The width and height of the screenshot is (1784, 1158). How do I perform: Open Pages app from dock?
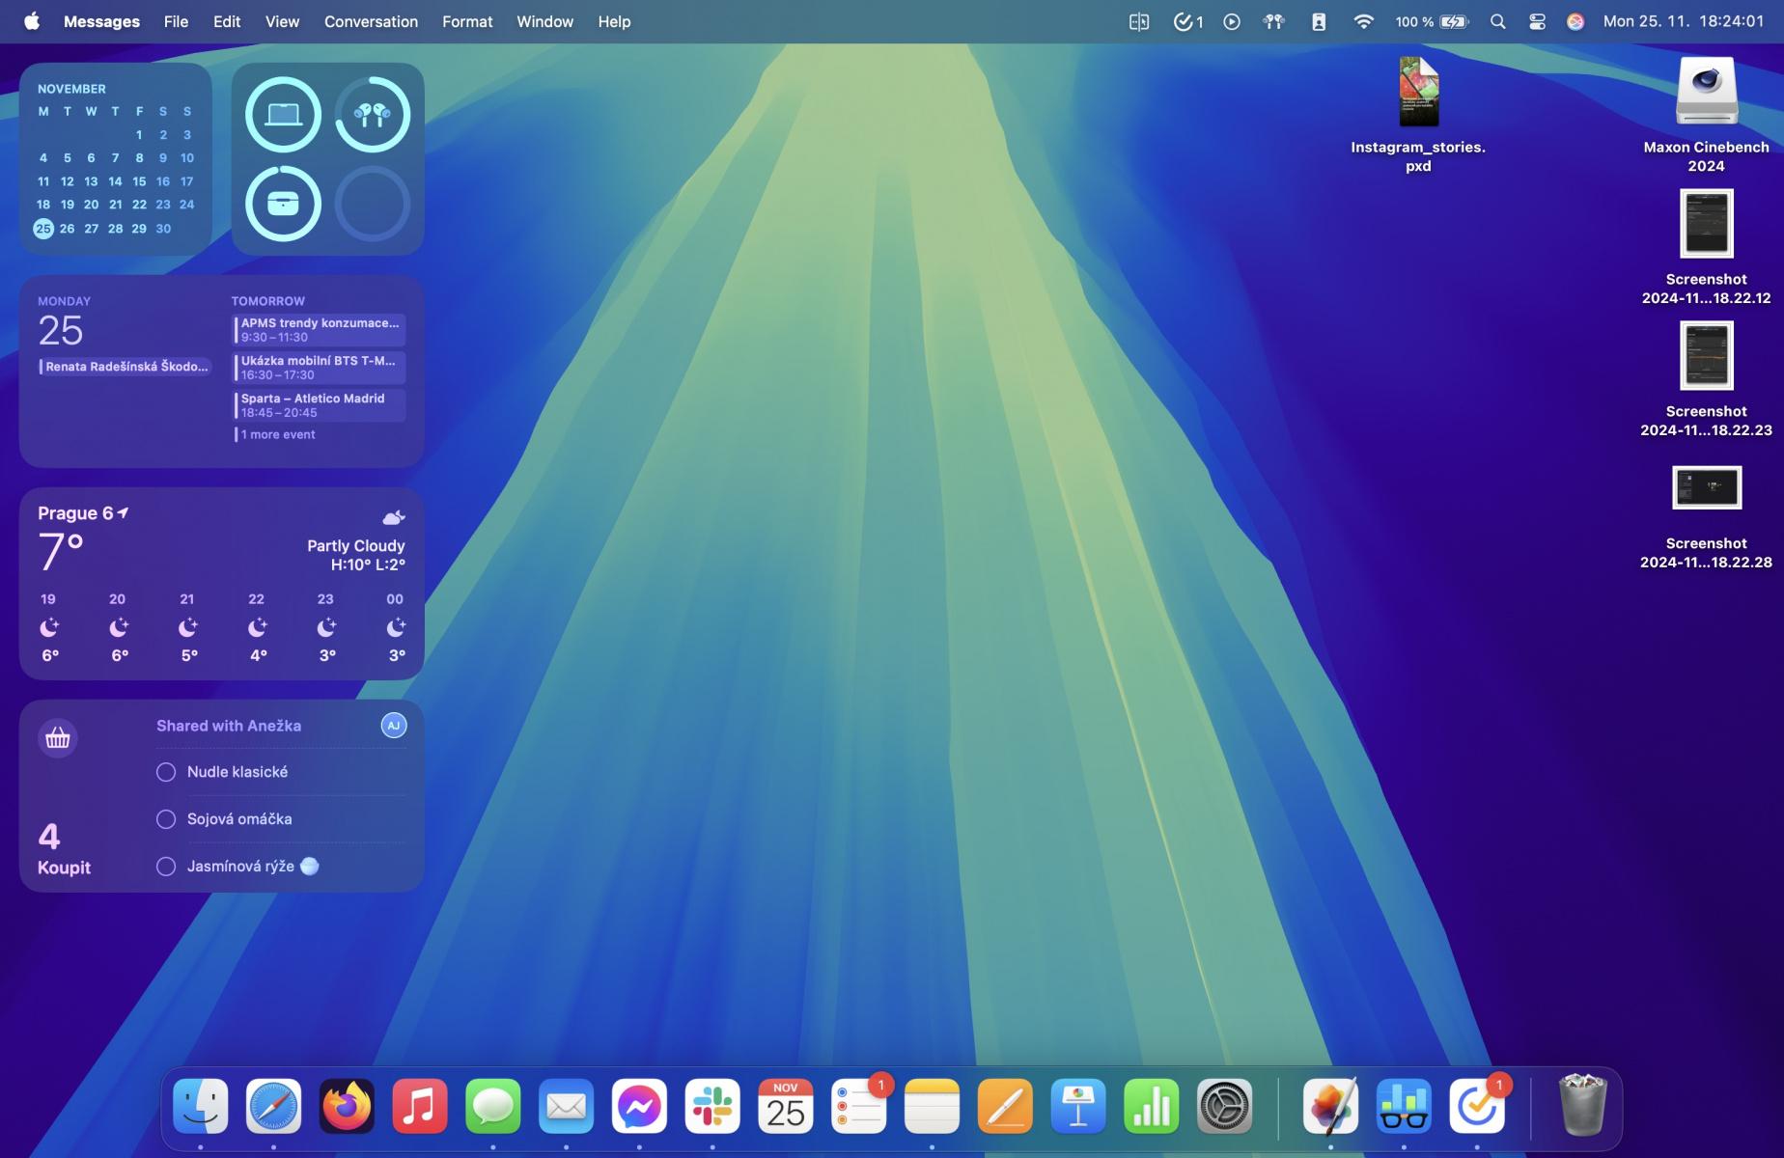click(1005, 1106)
